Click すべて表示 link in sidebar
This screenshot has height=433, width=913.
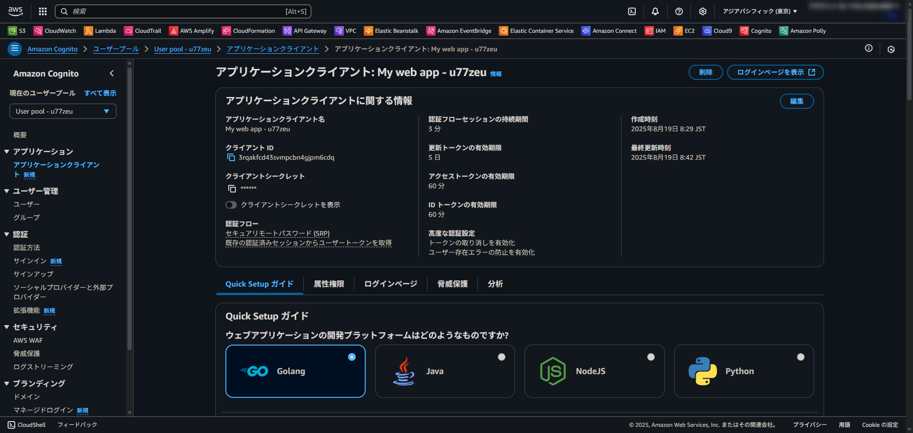[100, 93]
